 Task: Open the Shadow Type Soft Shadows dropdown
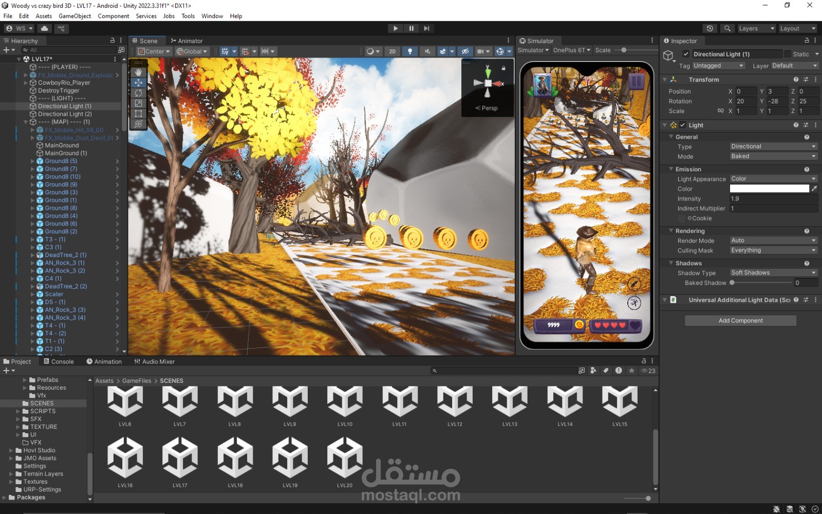(774, 273)
